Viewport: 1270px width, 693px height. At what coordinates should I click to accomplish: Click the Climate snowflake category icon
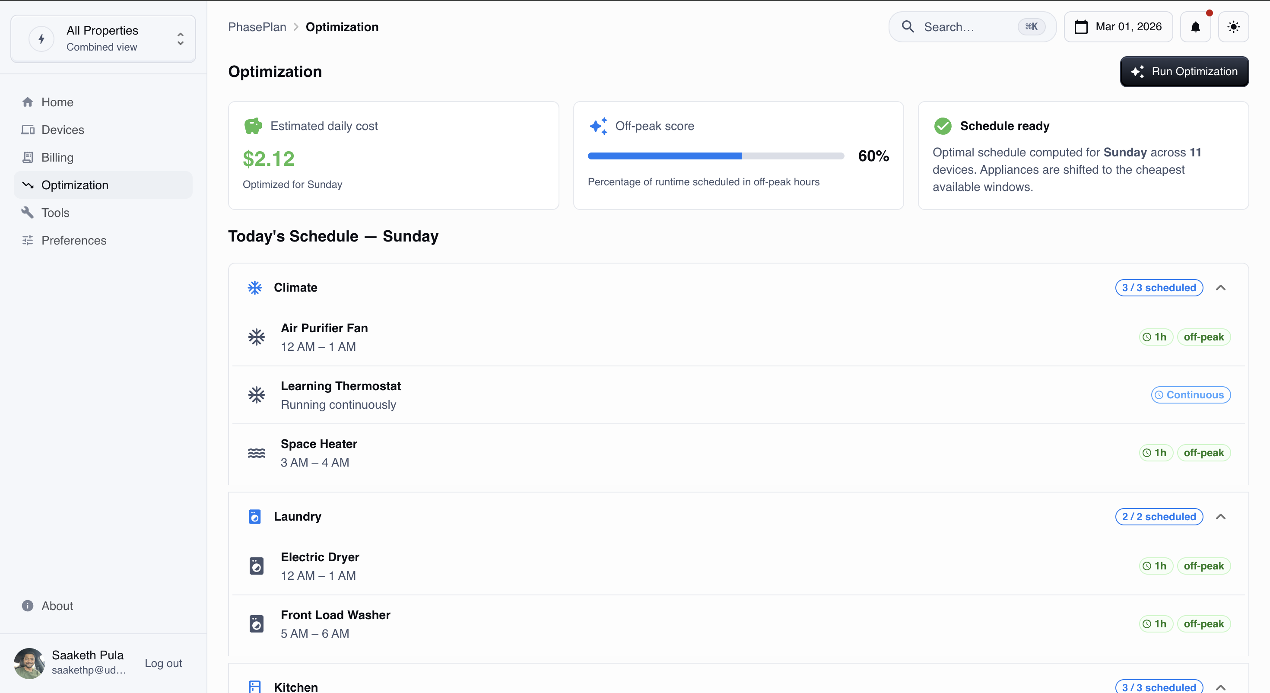point(254,288)
